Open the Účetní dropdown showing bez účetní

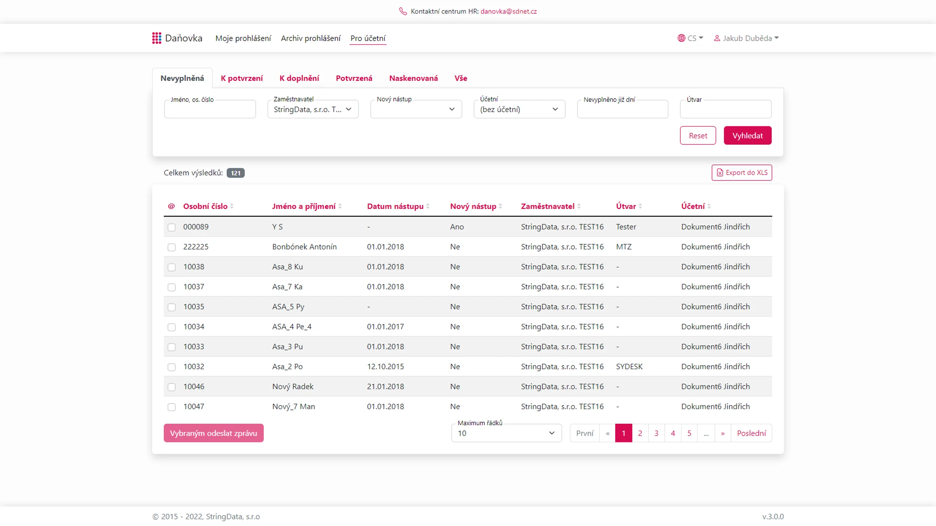coord(519,109)
